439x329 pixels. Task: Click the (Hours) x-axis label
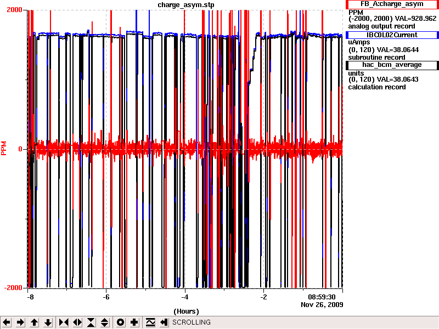point(186,311)
